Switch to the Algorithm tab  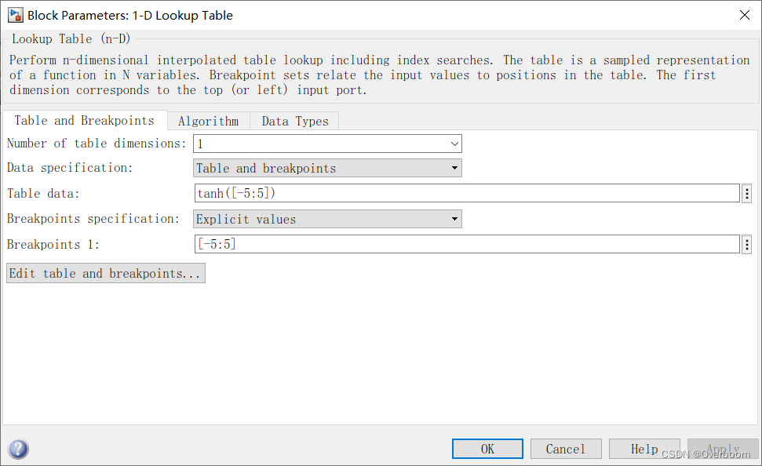208,121
